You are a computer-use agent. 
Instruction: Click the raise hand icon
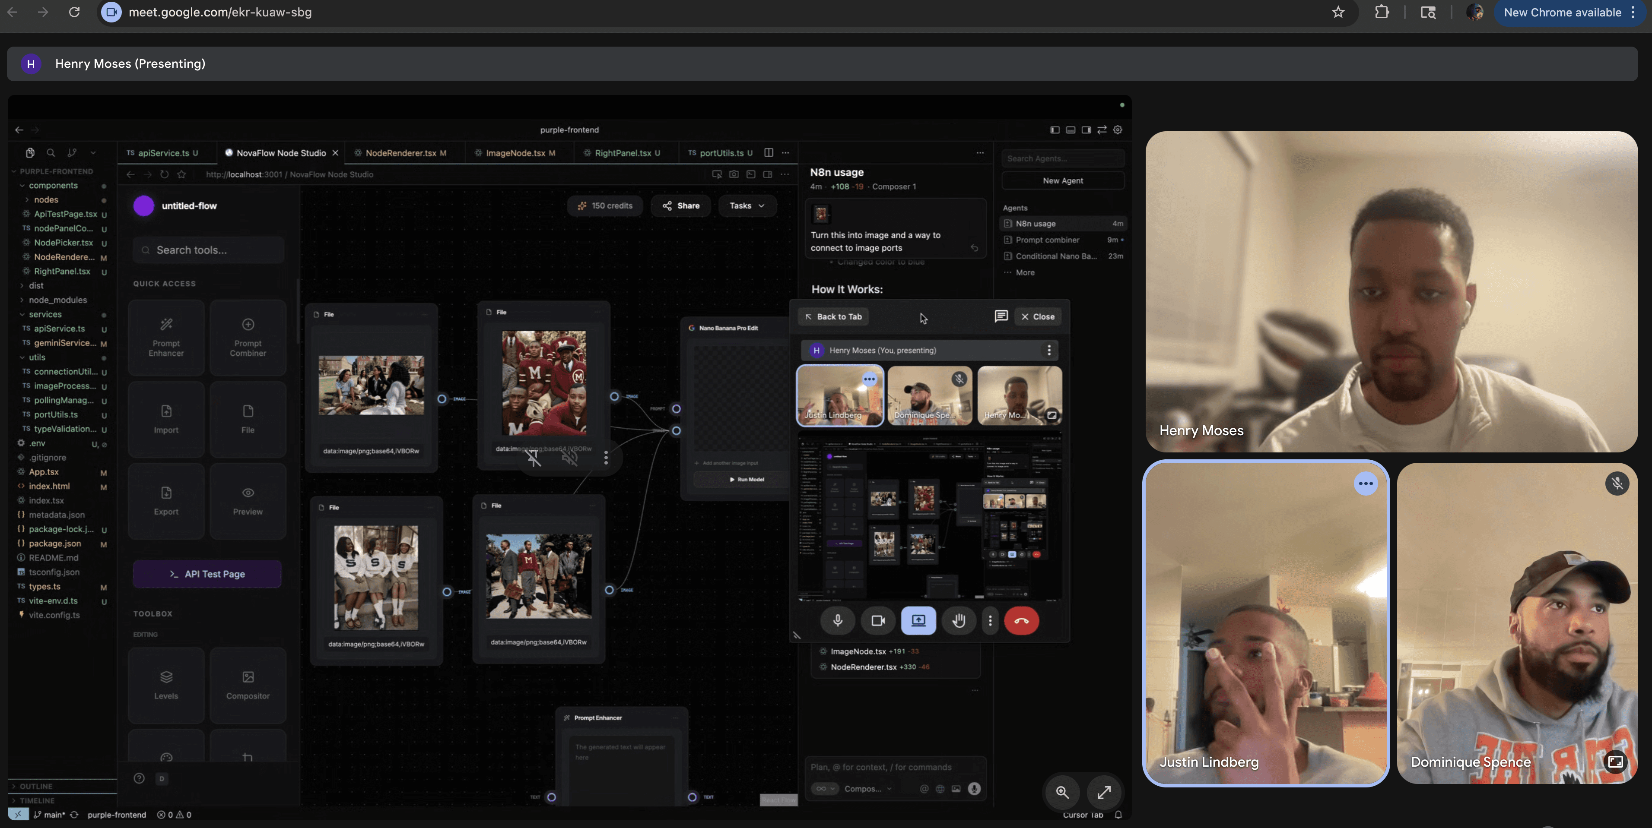(x=958, y=620)
